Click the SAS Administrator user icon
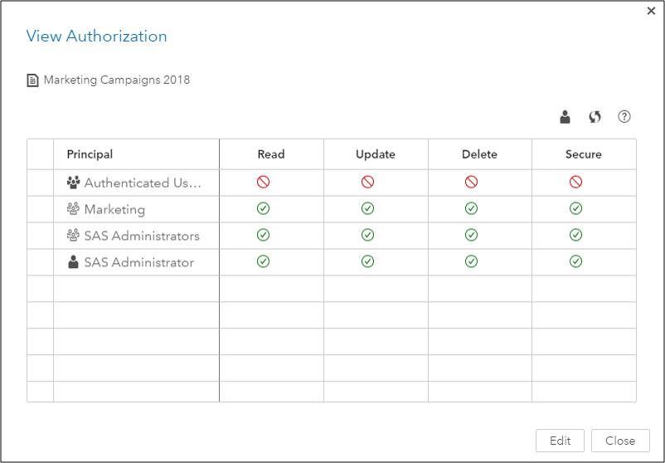The image size is (665, 463). (x=73, y=262)
